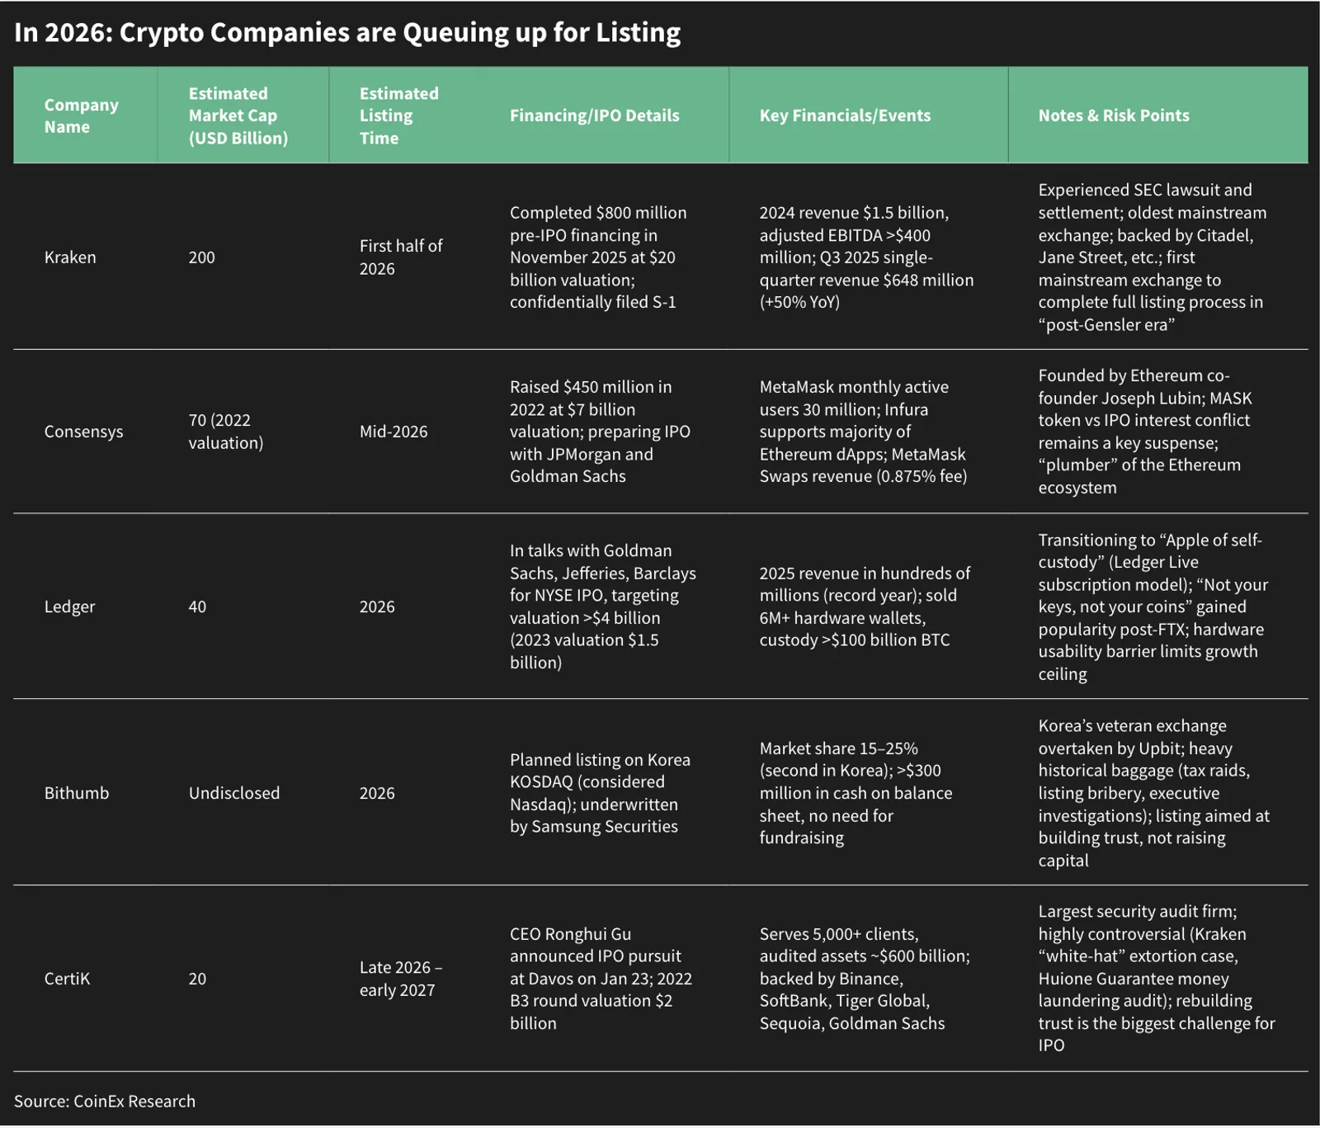Click the 70 (2022 valuation) cell

click(x=226, y=432)
